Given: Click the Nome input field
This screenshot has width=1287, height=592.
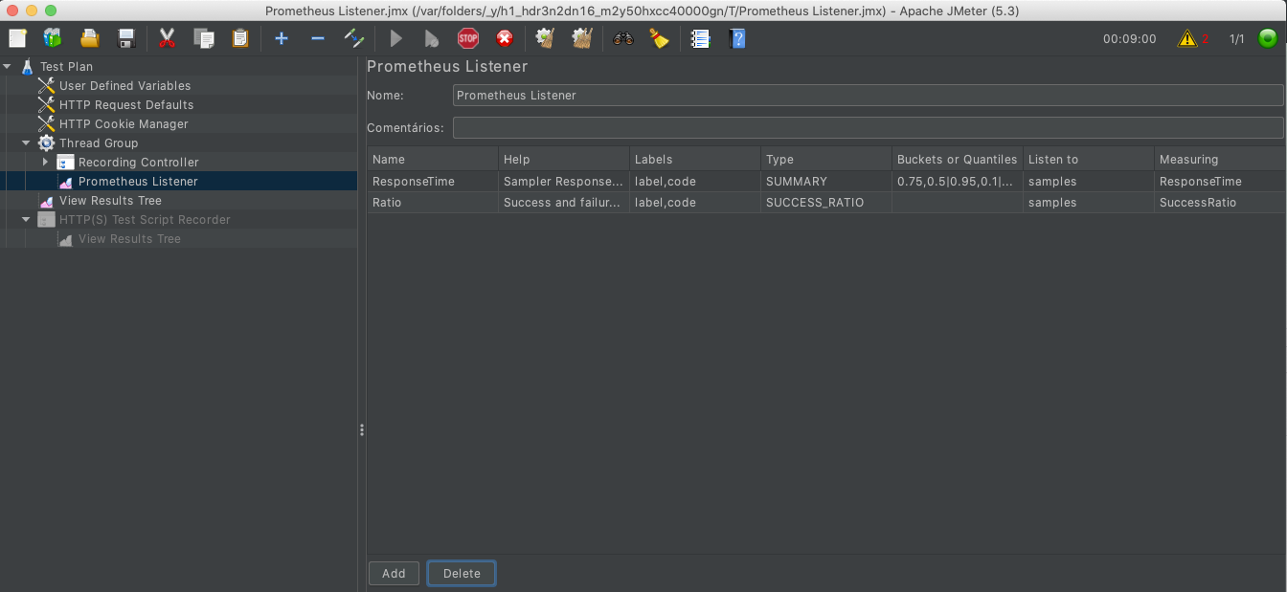Looking at the screenshot, I should click(x=868, y=96).
